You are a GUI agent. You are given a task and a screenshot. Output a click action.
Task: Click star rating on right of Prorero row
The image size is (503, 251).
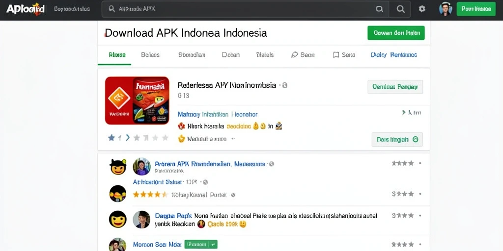pos(403,163)
